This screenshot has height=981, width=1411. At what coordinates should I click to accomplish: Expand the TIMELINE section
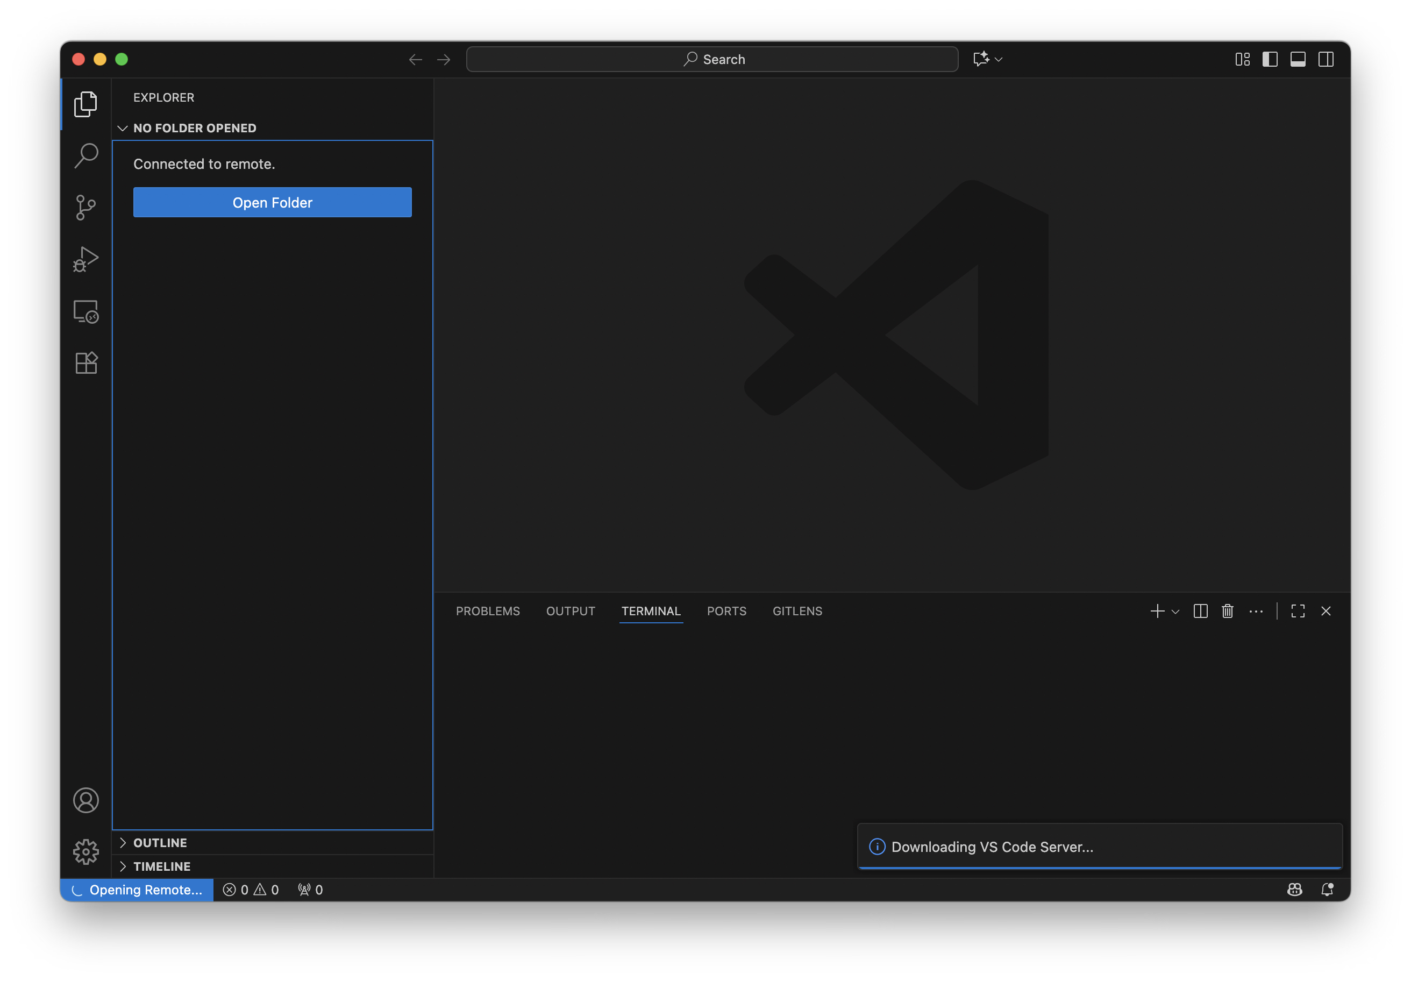[162, 866]
